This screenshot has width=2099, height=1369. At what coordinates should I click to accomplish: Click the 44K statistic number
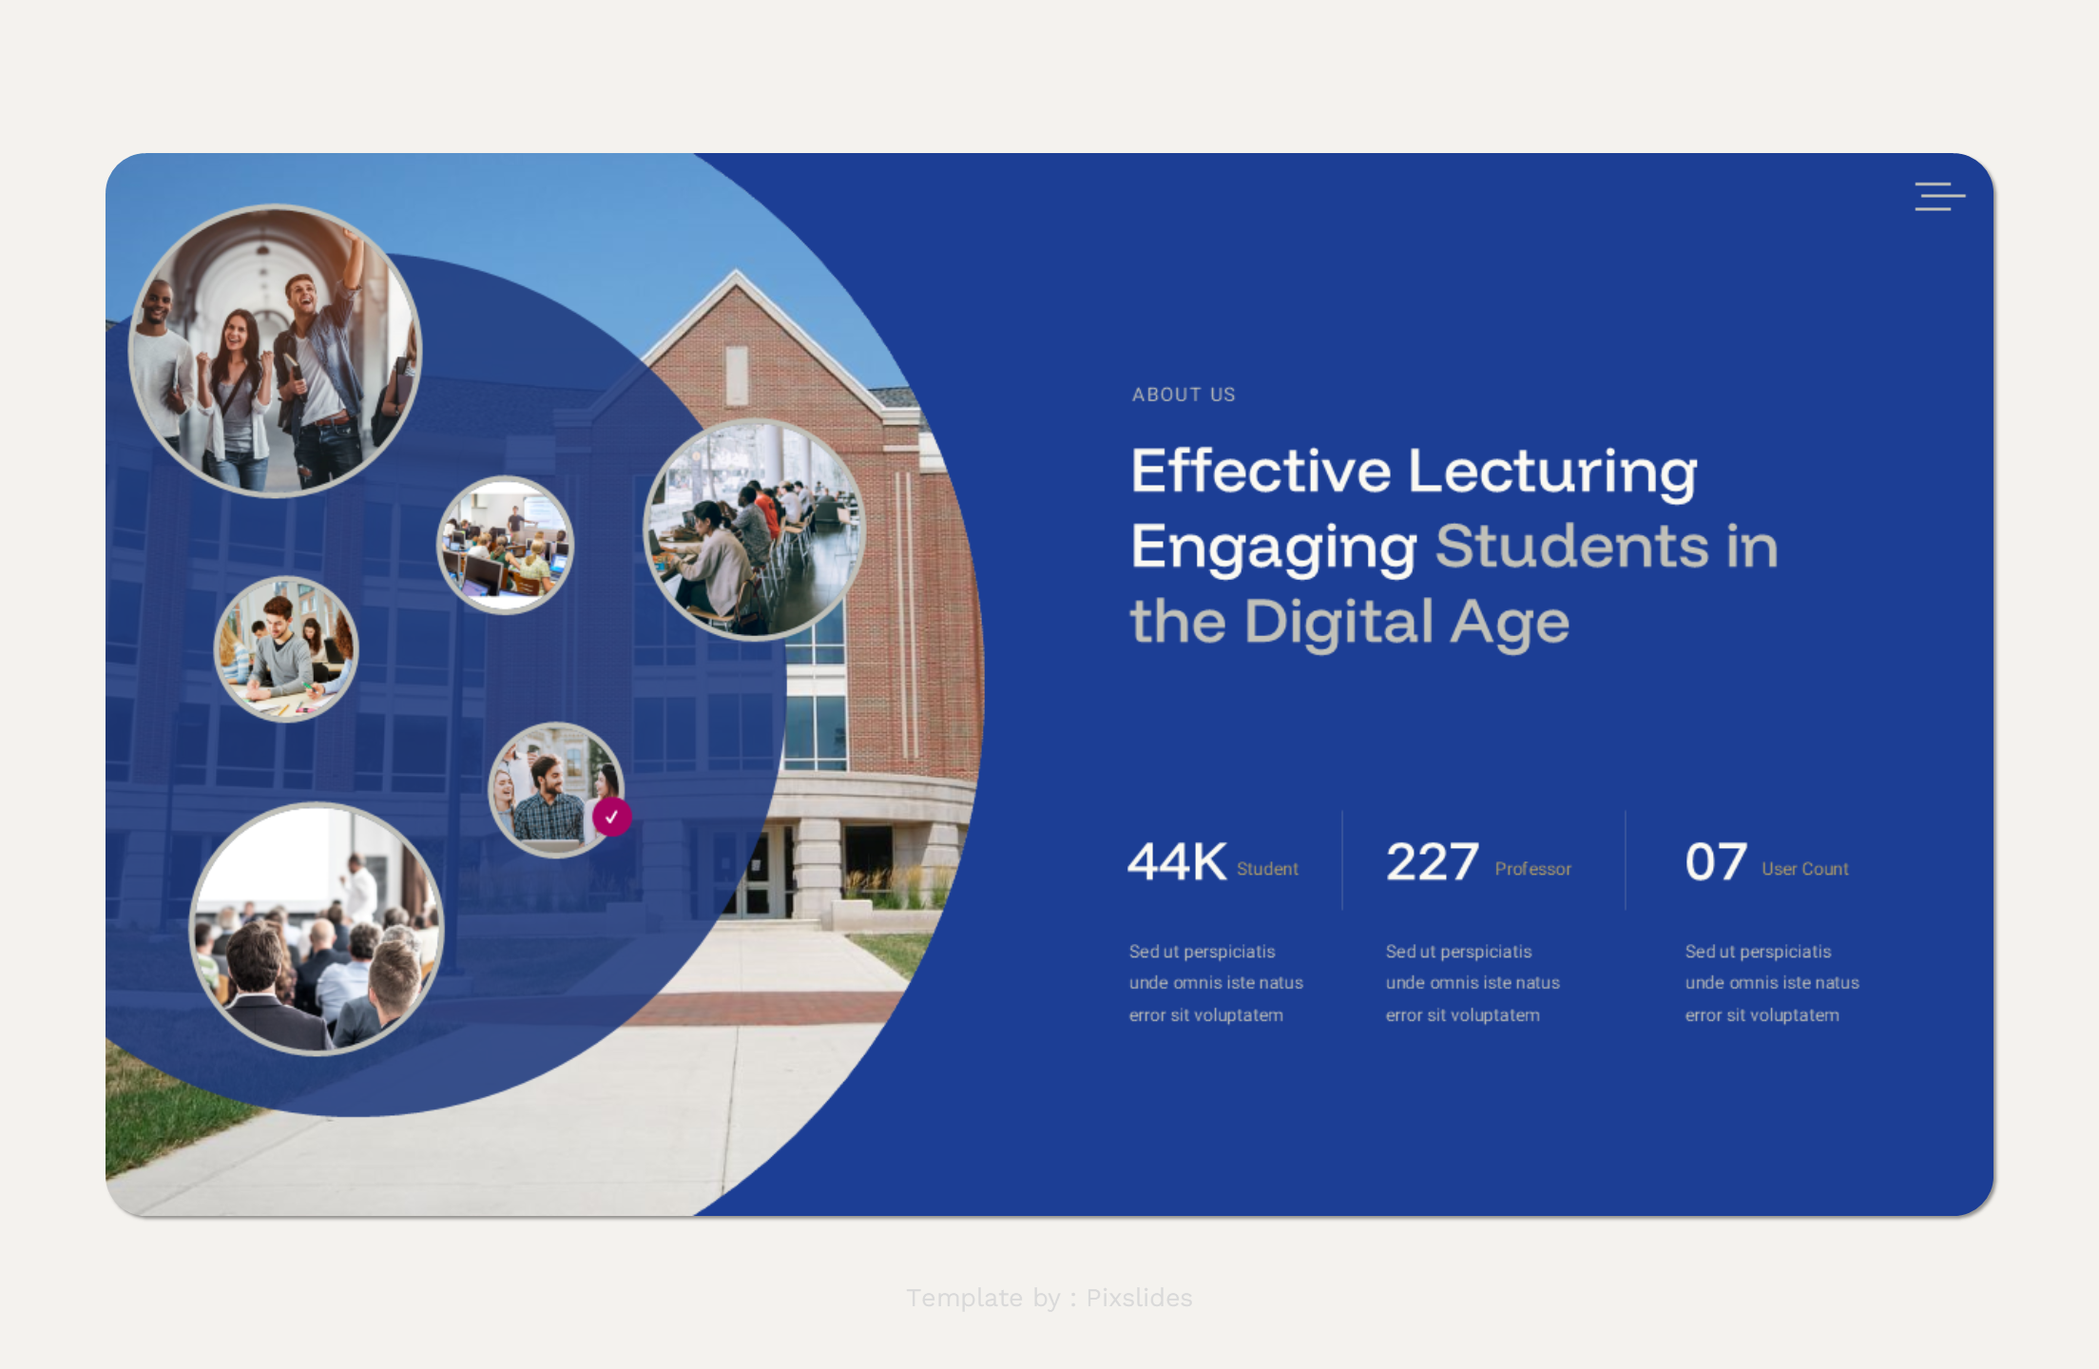pyautogui.click(x=1177, y=862)
